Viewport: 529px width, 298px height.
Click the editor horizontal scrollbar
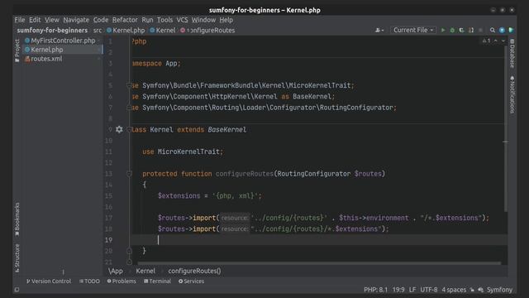(319, 263)
